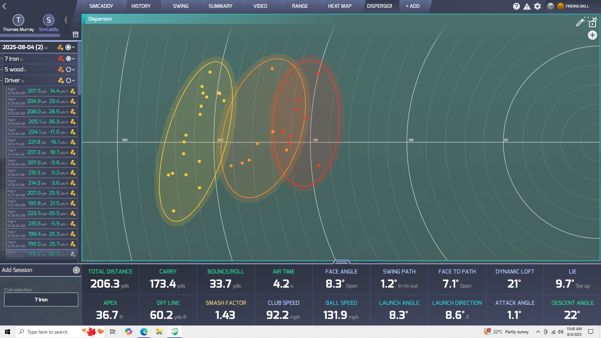Click the + ADD tab button
The width and height of the screenshot is (601, 338).
coord(413,6)
